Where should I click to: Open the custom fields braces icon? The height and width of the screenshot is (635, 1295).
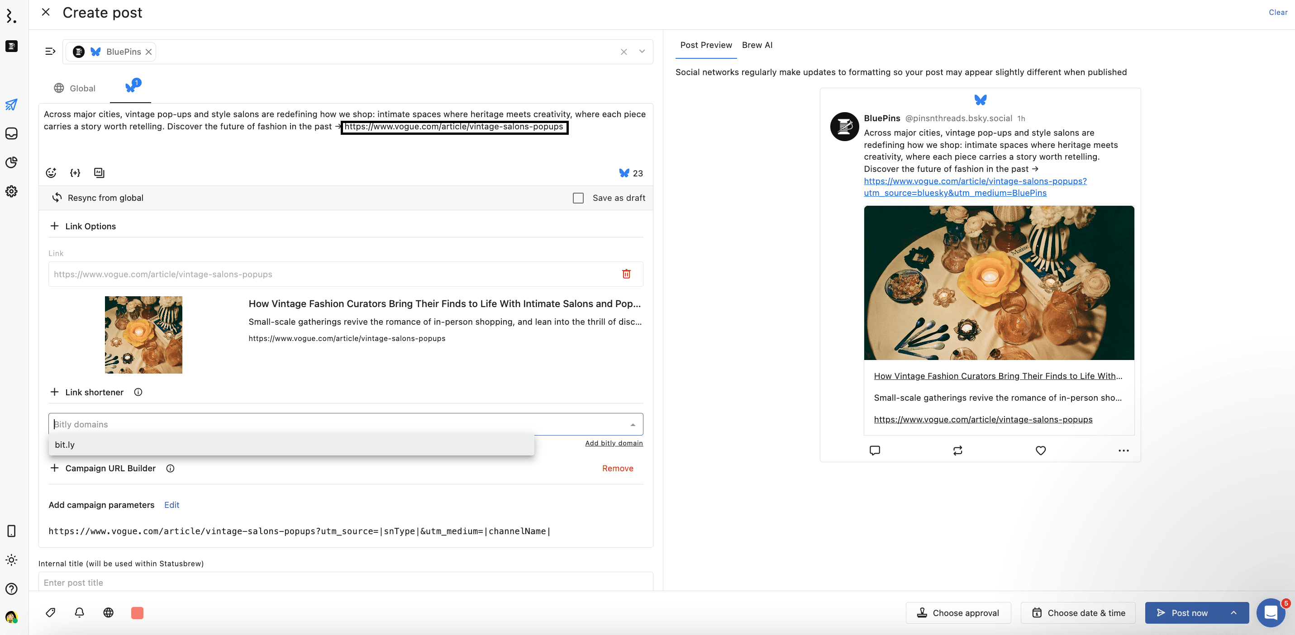click(75, 173)
